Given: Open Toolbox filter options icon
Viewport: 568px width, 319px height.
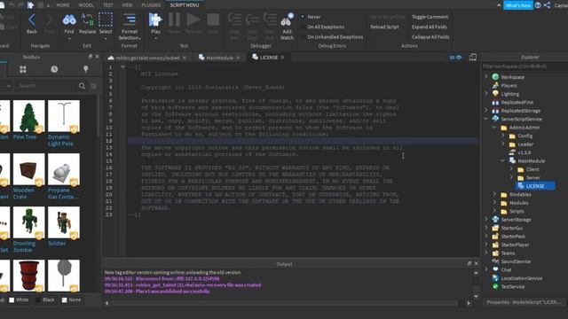Looking at the screenshot, I should [x=94, y=86].
